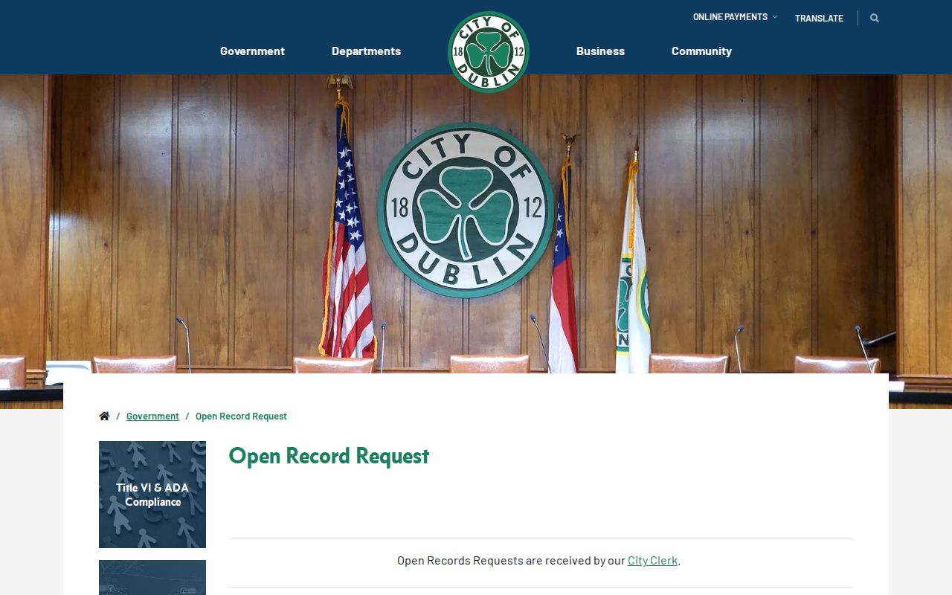This screenshot has height=595, width=952.
Task: Go to home via breadcrumb house icon
Action: [x=104, y=416]
